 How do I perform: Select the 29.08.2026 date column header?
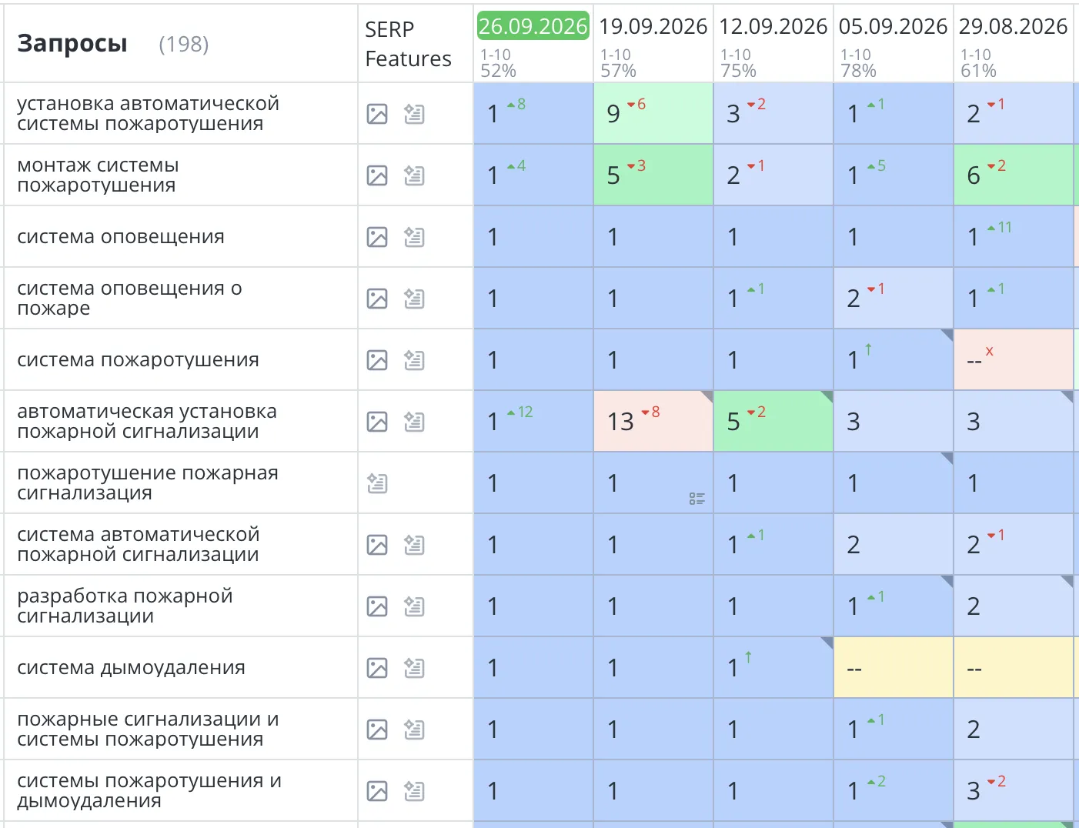tap(1013, 26)
